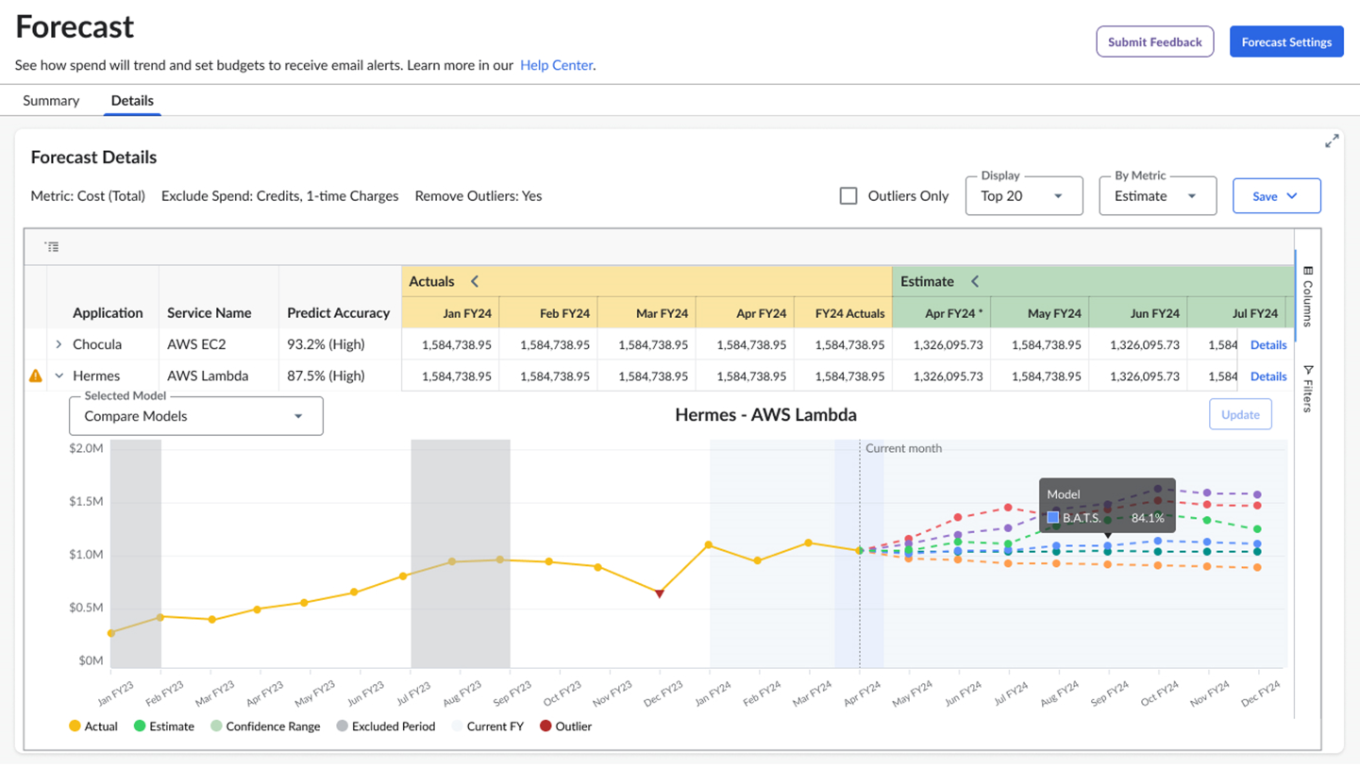Click the Outlier legend color swatch
Image resolution: width=1360 pixels, height=768 pixels.
(546, 726)
